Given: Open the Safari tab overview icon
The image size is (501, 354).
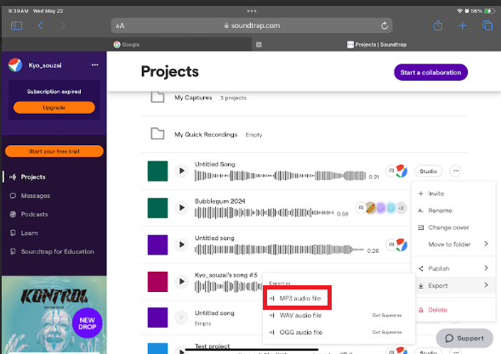Looking at the screenshot, I should 487,25.
